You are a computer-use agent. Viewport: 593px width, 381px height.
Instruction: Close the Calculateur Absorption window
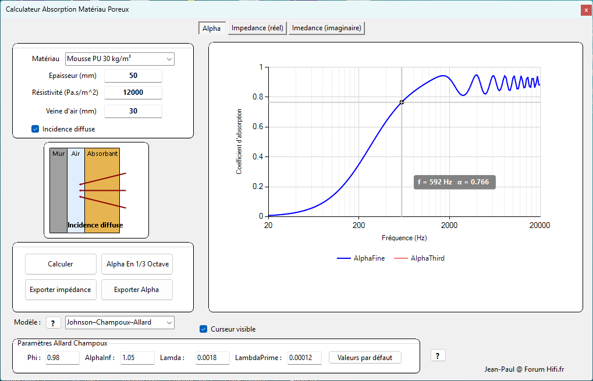pyautogui.click(x=586, y=10)
